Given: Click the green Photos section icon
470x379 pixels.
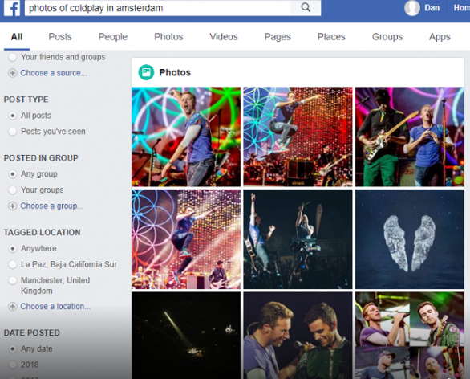Looking at the screenshot, I should (146, 72).
